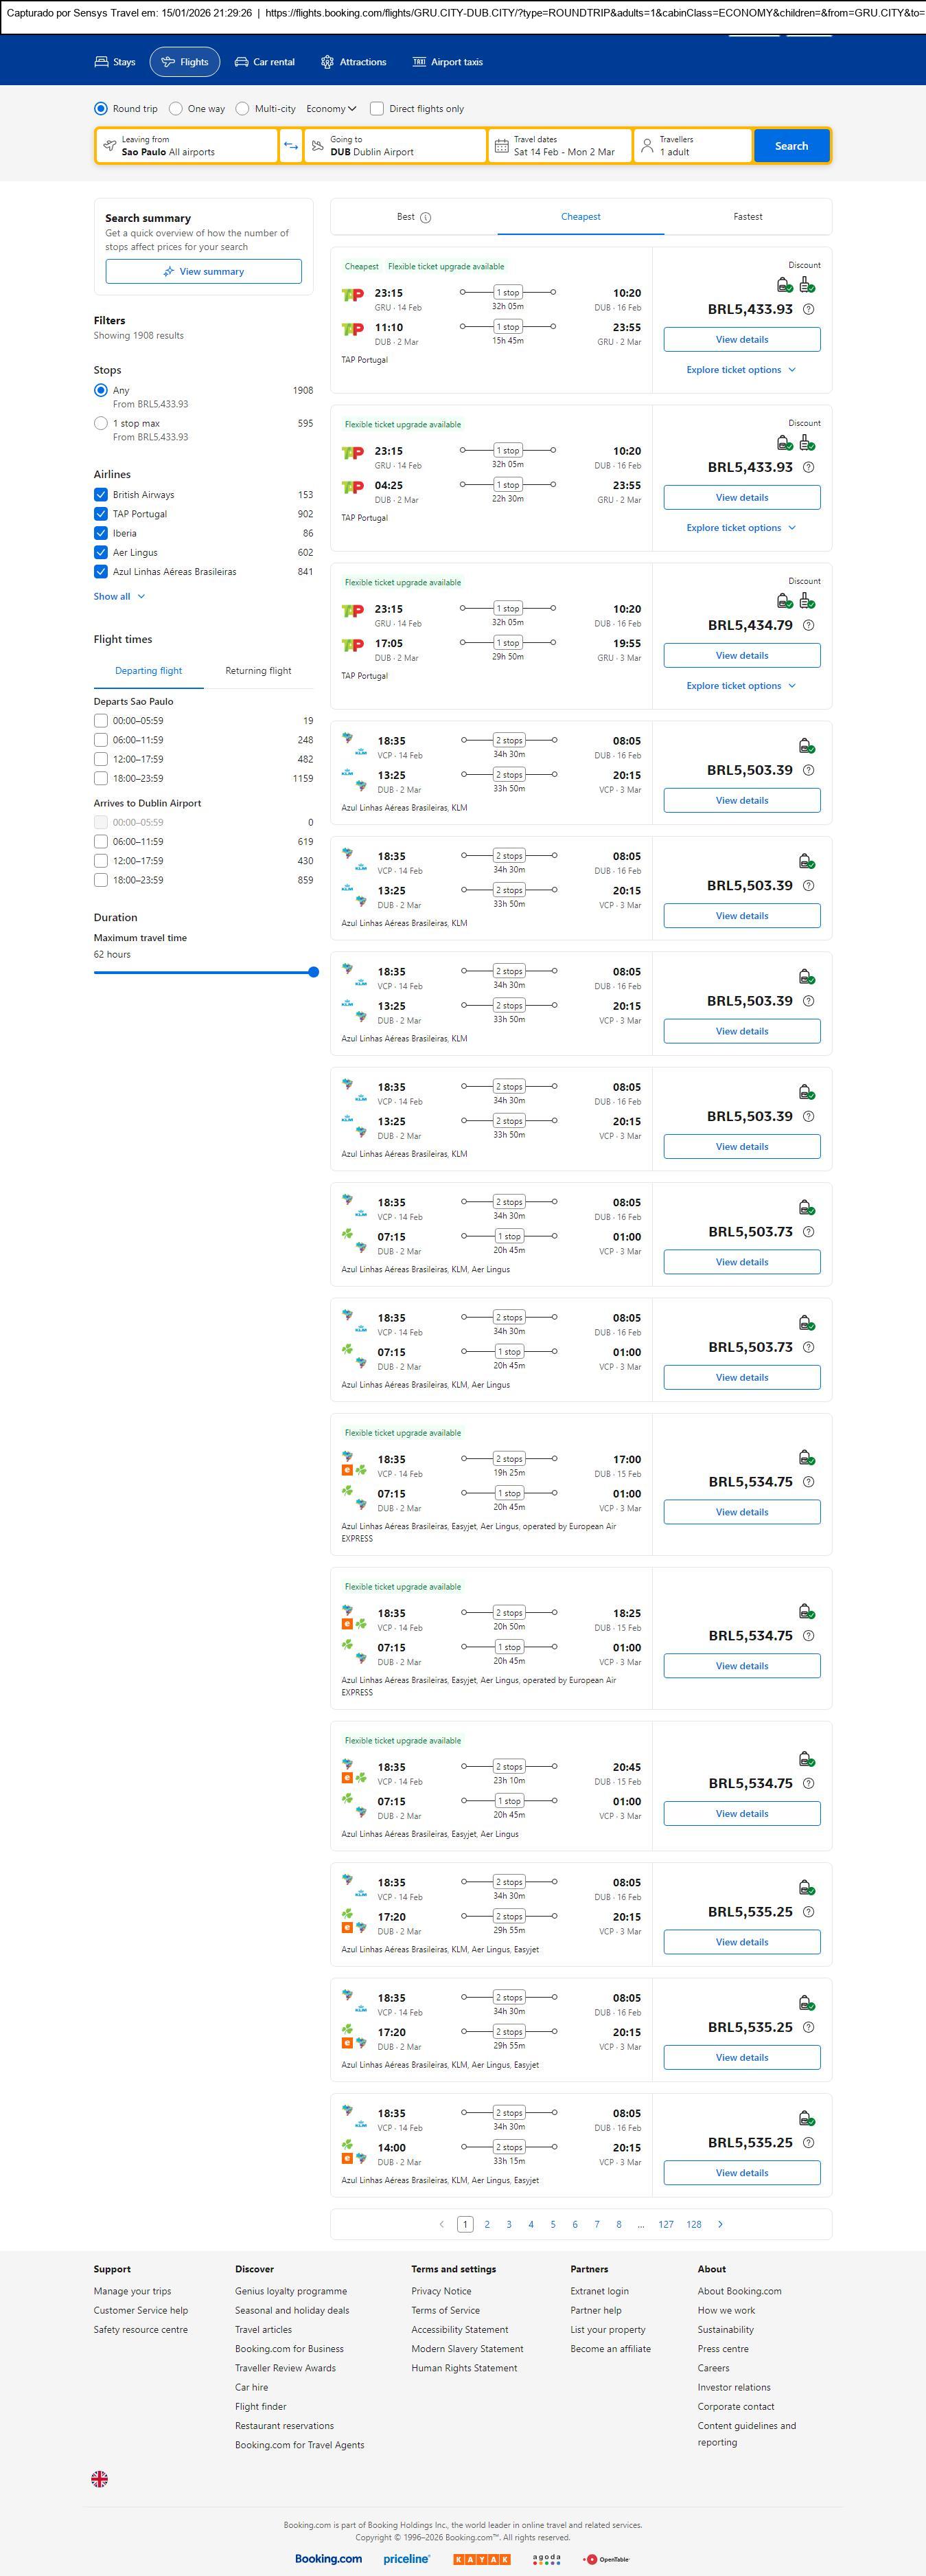Click the Booking.com logo in the footer
The image size is (926, 2576).
pyautogui.click(x=327, y=2558)
